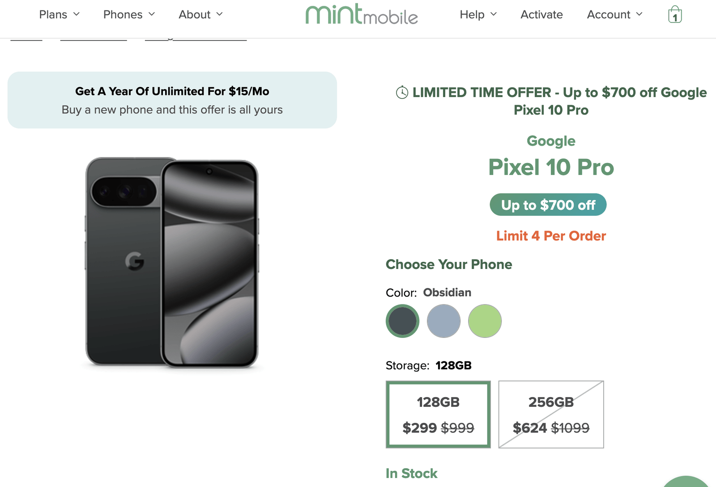This screenshot has width=716, height=487.
Task: Click the Pixel 10 Pro product image
Action: pos(172,263)
